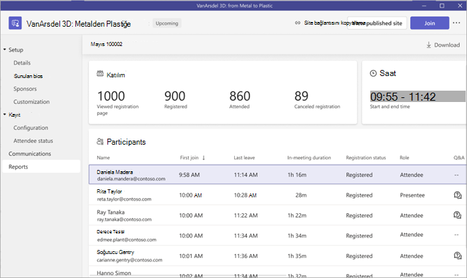Click the Join button
This screenshot has height=278, width=467.
[430, 23]
